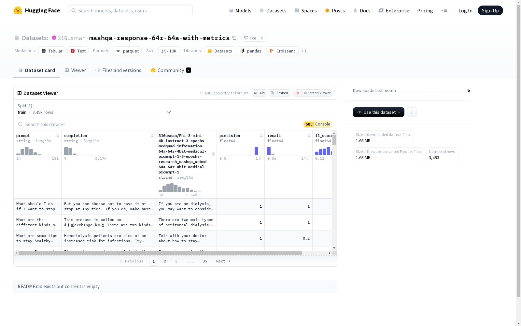Select the Datasets library tag
This screenshot has width=521, height=326.
pos(220,51)
